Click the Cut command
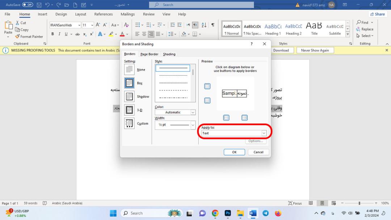The image size is (391, 220). (21, 23)
